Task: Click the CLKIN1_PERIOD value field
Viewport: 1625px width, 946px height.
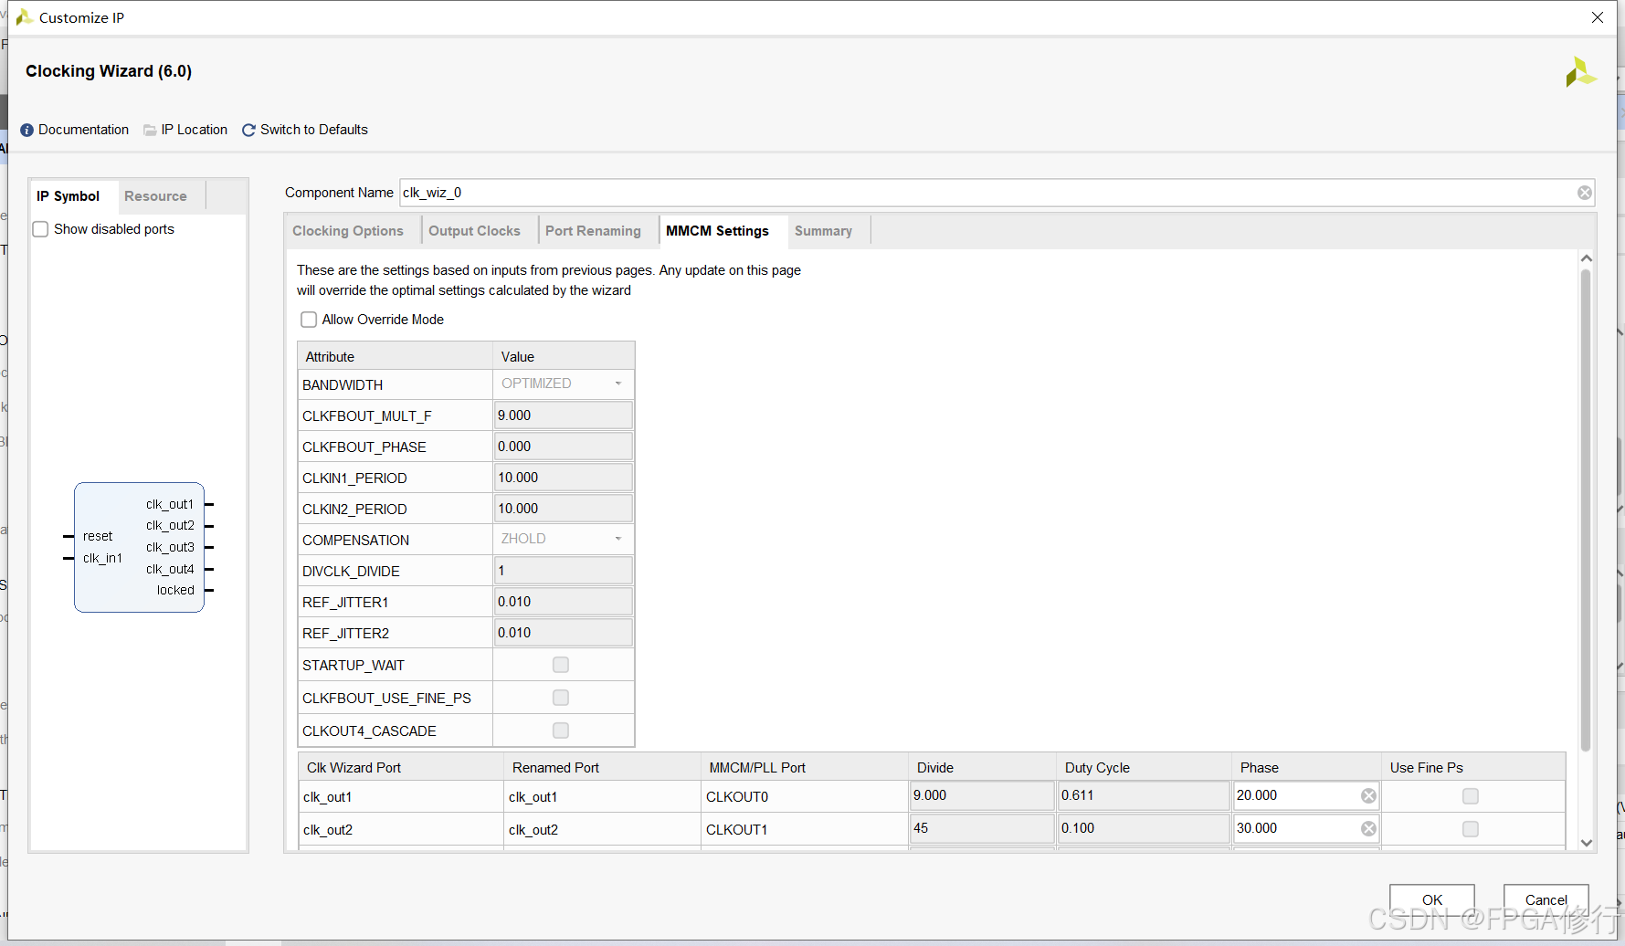Action: [x=563, y=478]
